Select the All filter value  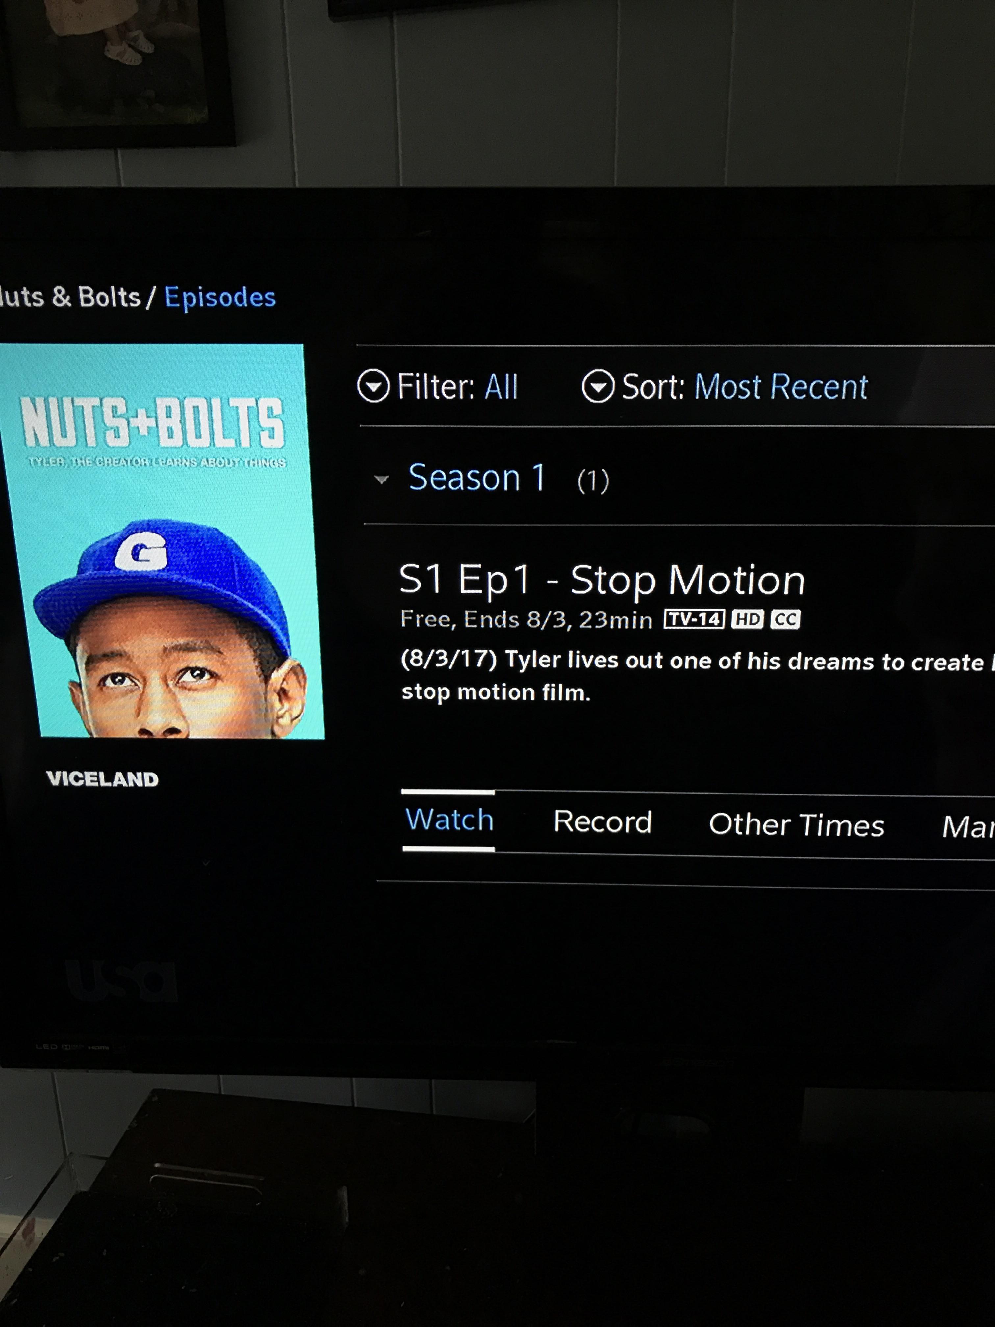(x=501, y=387)
